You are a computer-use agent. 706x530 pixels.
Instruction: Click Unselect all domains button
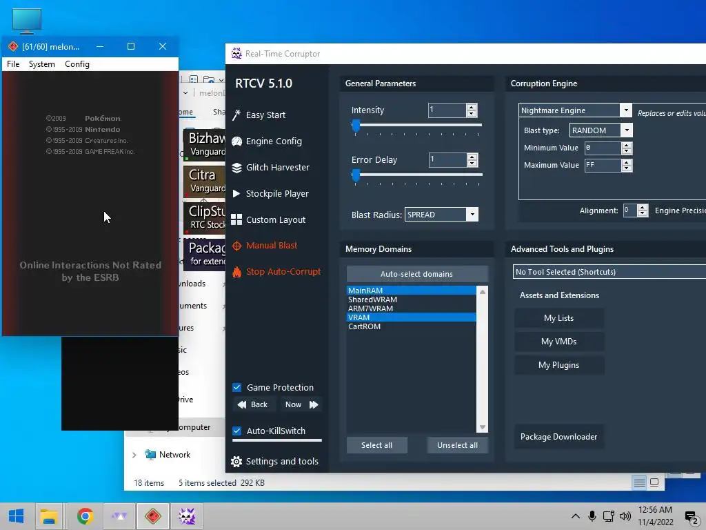[458, 445]
